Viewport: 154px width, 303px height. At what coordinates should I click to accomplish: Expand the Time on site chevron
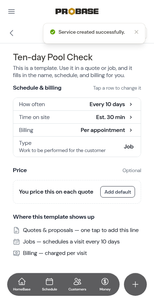pos(131,117)
